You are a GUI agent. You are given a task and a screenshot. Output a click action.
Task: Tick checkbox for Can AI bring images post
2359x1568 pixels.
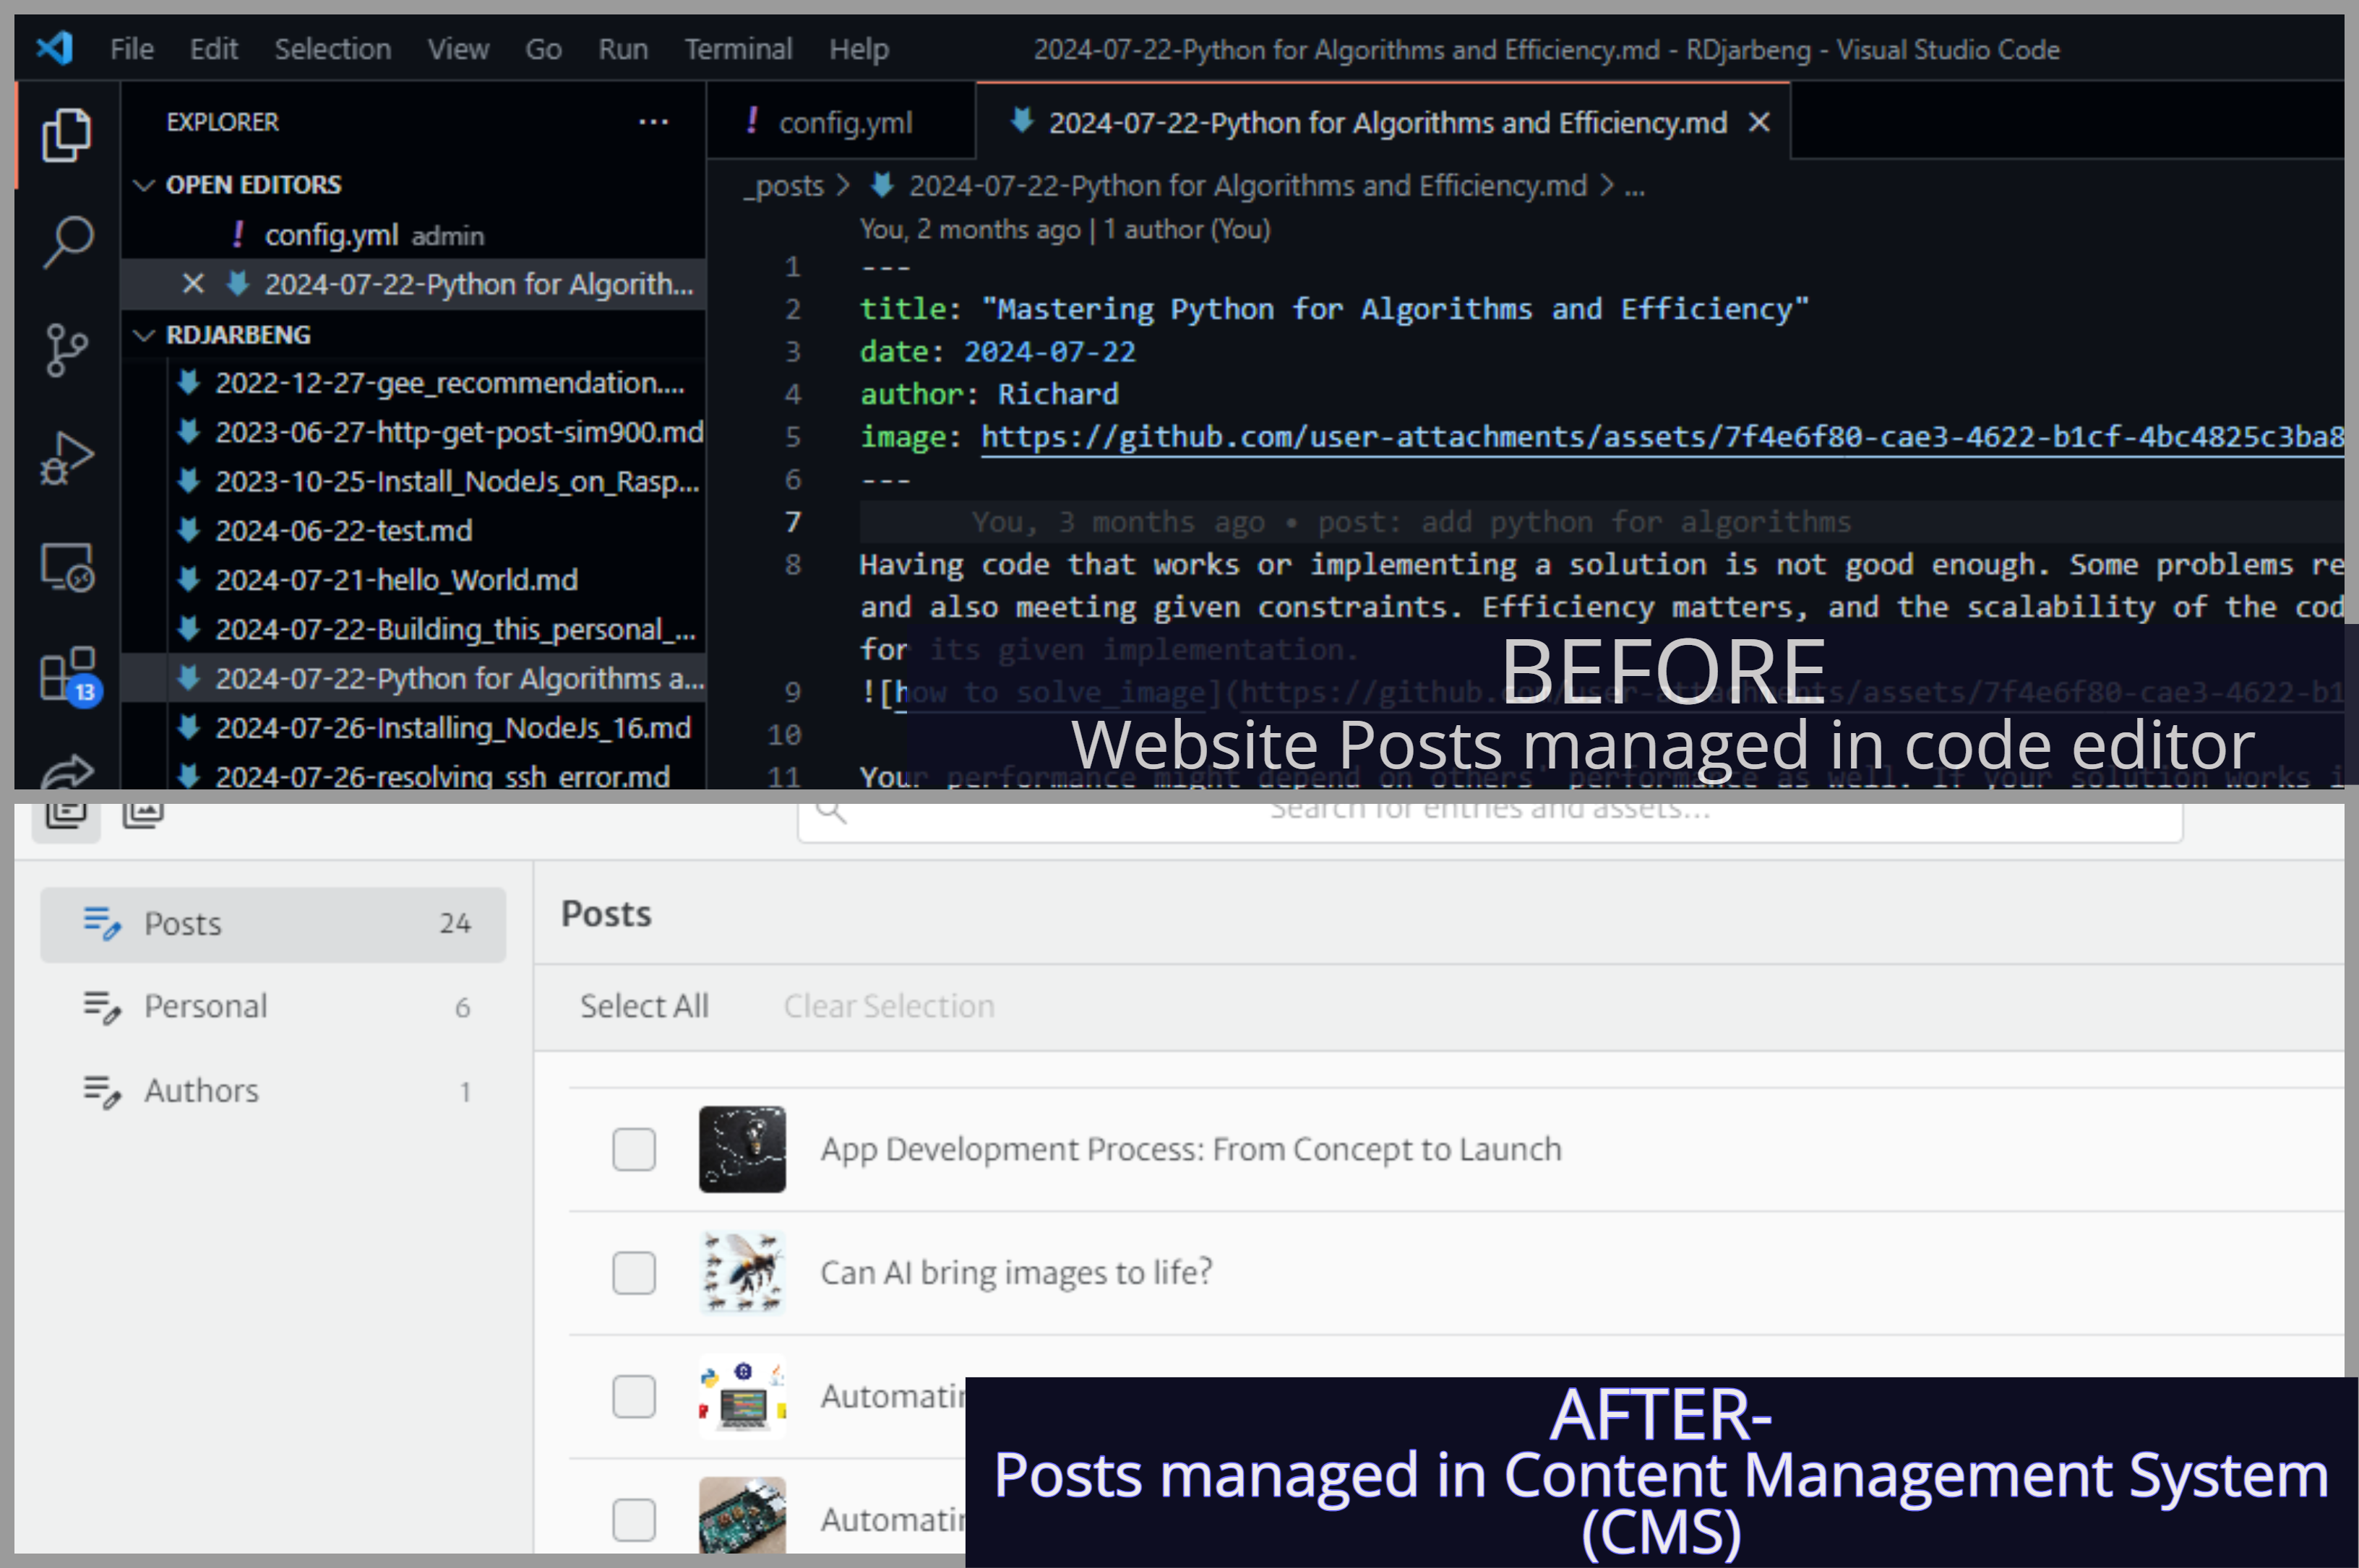[633, 1273]
